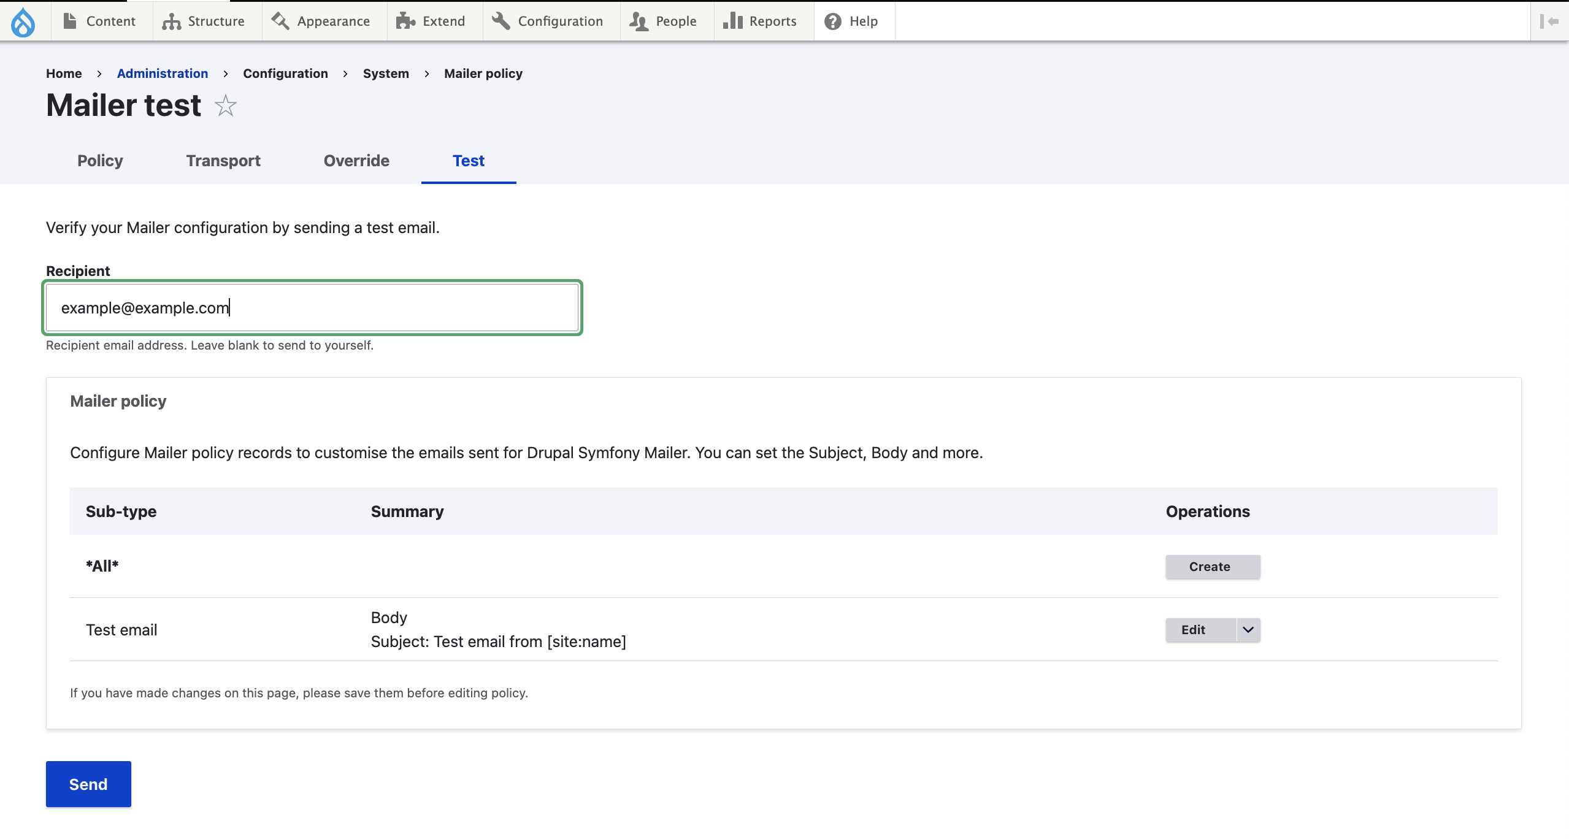Click Create for the *All* sub-type
This screenshot has width=1569, height=839.
[1213, 567]
